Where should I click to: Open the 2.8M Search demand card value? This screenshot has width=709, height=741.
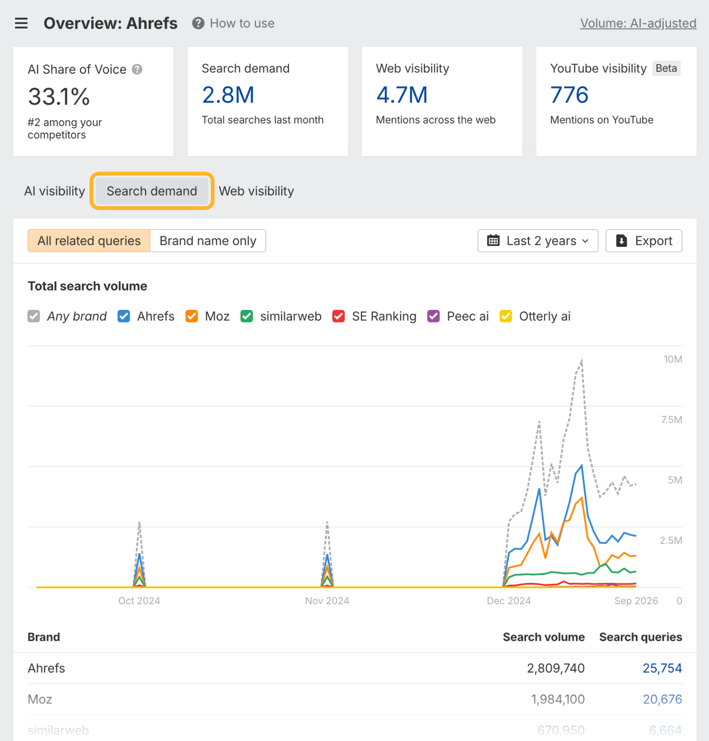[x=228, y=95]
